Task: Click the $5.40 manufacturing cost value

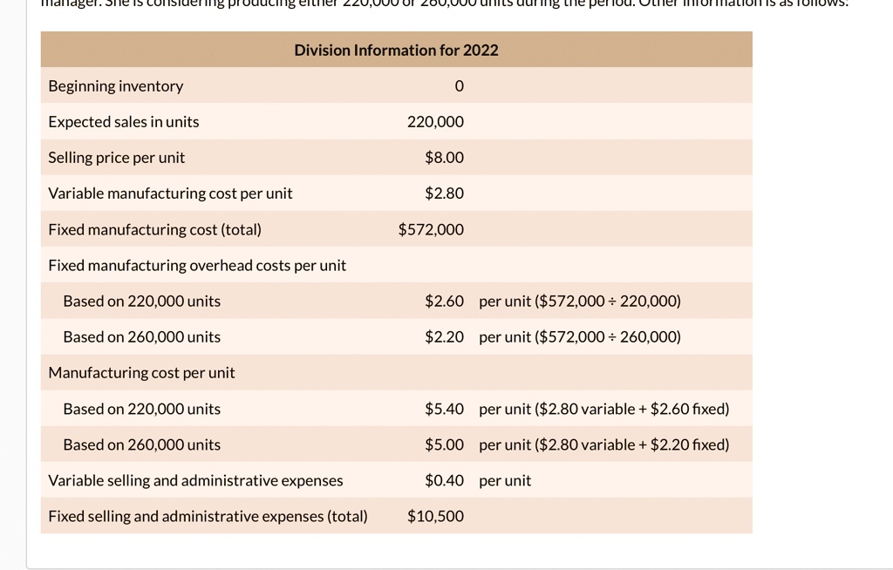Action: [x=444, y=409]
